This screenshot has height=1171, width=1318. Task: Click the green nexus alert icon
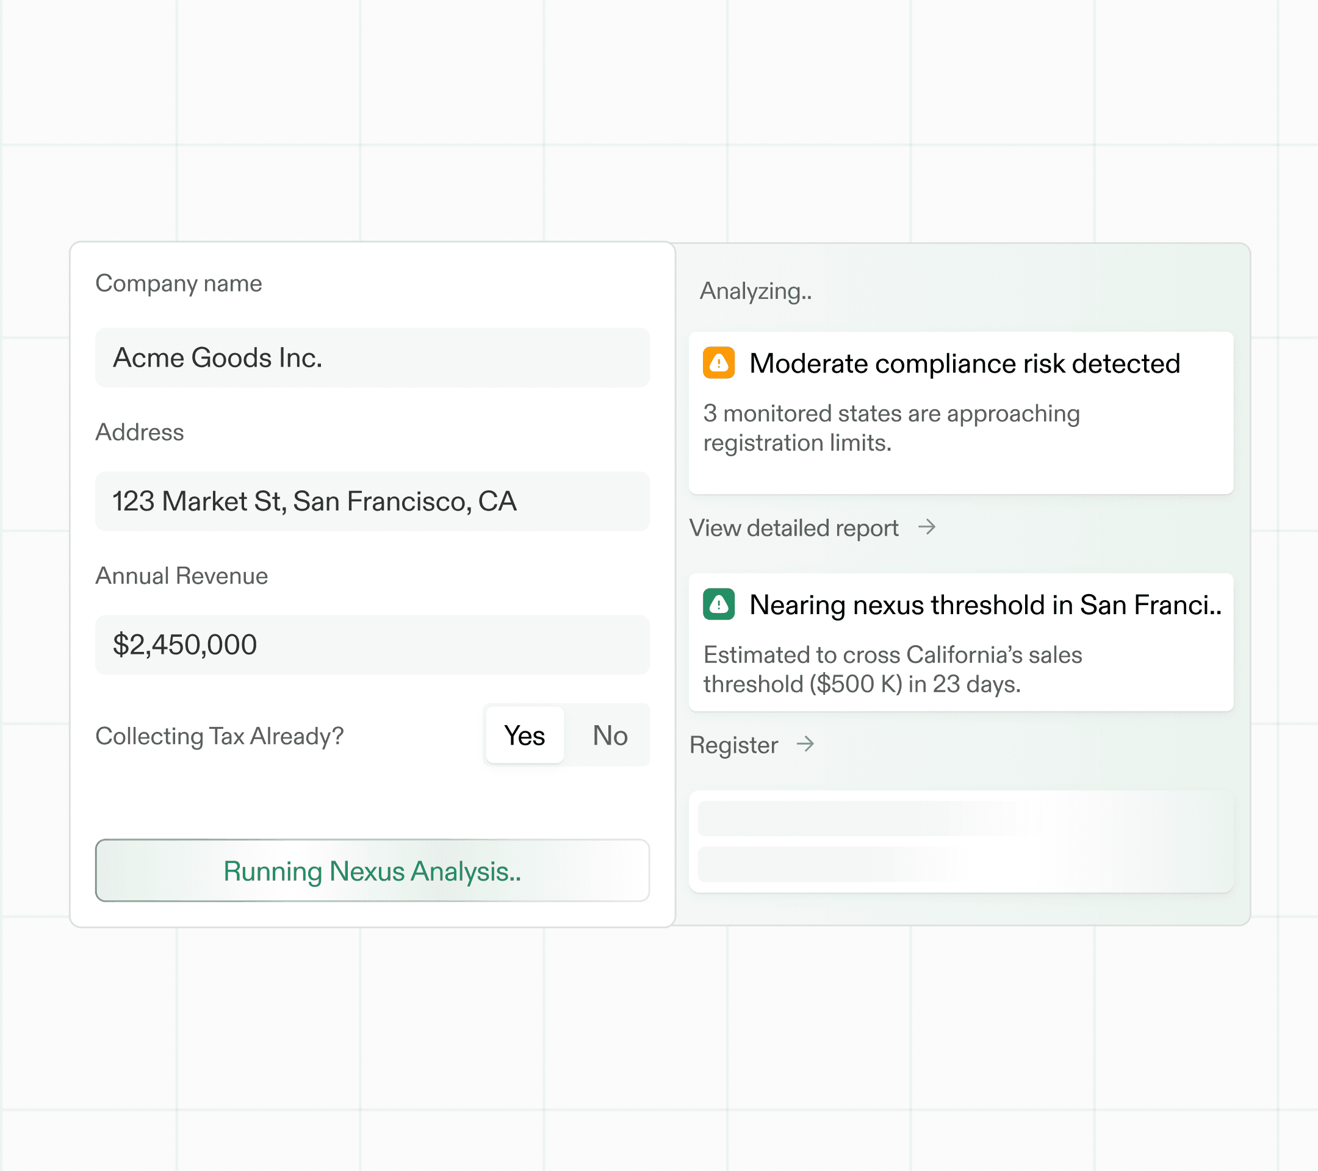coord(718,604)
